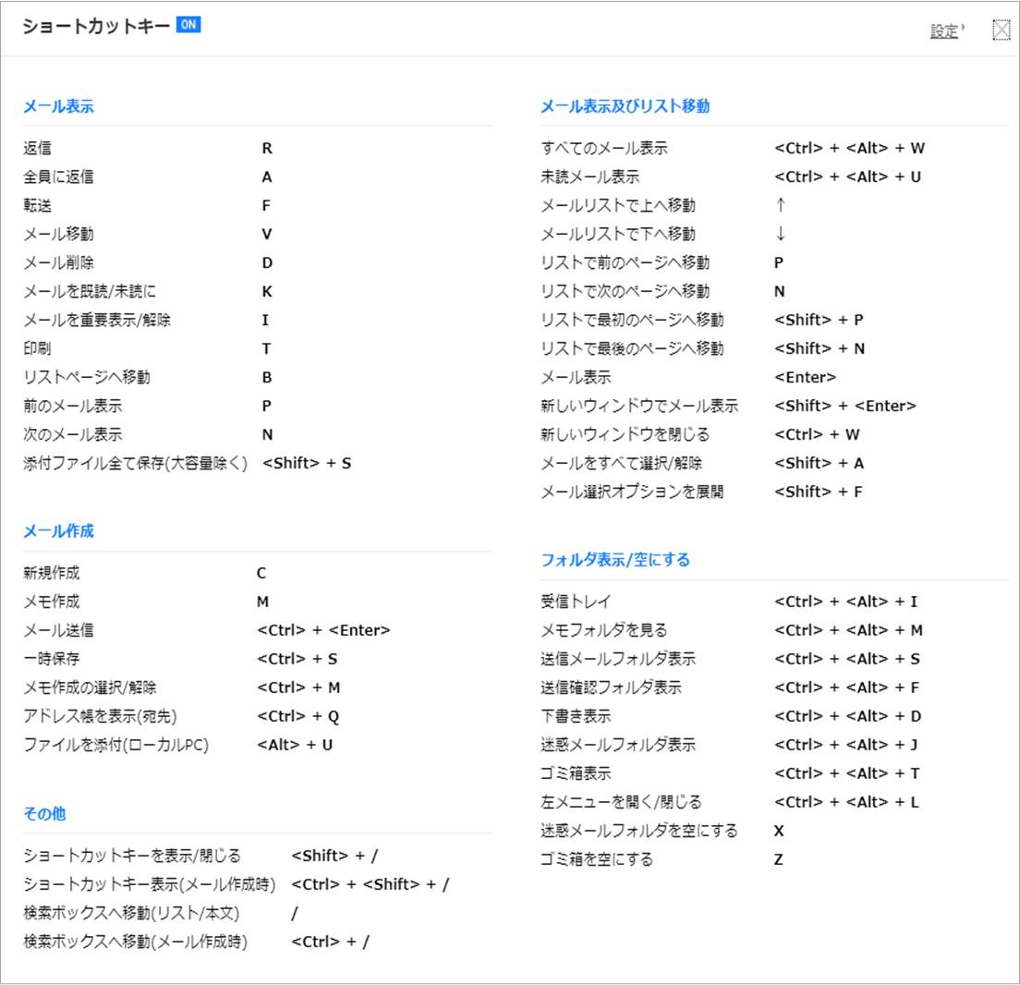Click the メール表示 section heading
The width and height of the screenshot is (1020, 985).
(58, 106)
